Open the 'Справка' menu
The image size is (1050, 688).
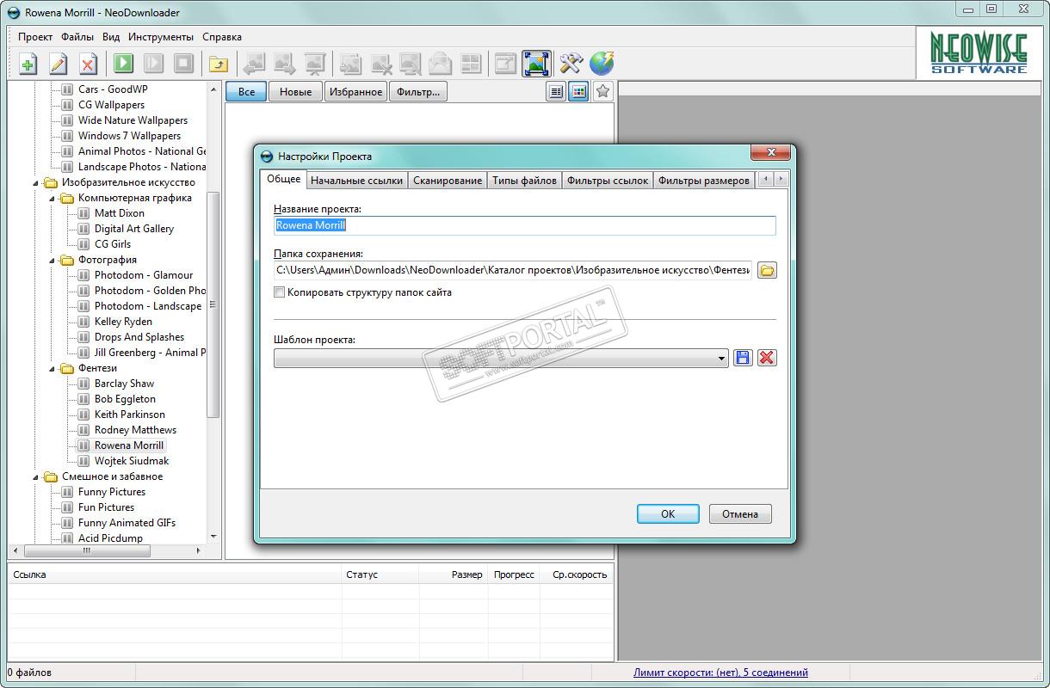(222, 37)
